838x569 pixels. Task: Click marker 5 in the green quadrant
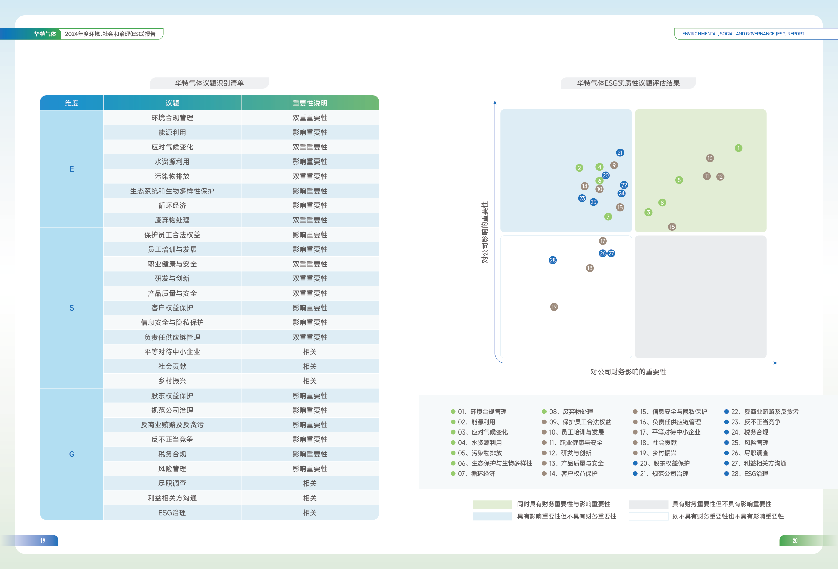click(679, 180)
